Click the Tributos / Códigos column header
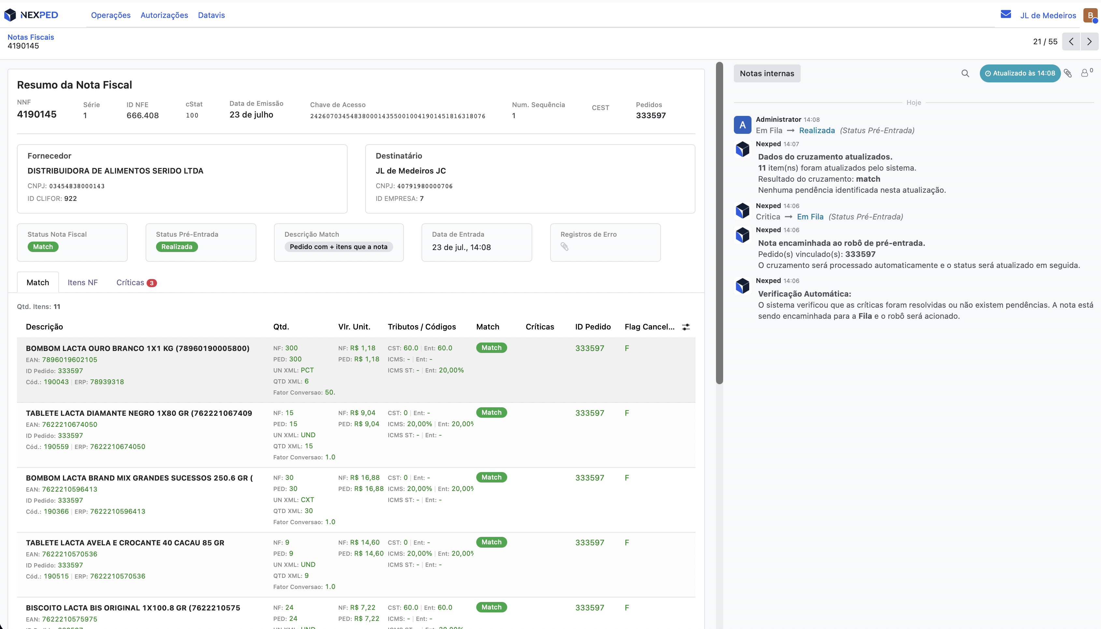Viewport: 1101px width, 629px height. [x=422, y=327]
